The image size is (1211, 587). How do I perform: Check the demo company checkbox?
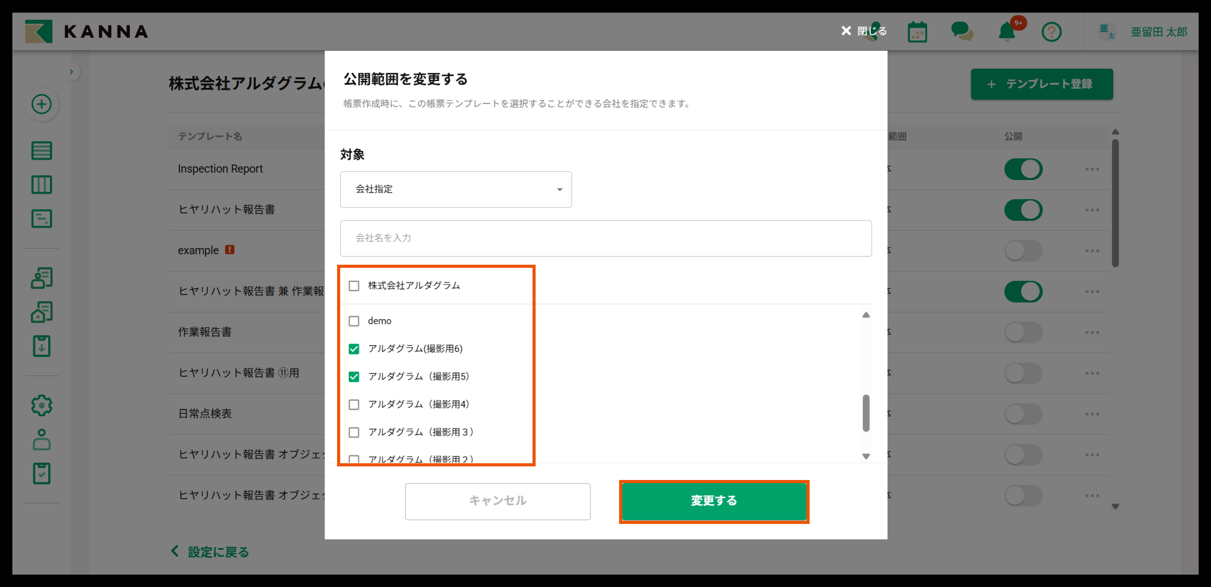(354, 321)
